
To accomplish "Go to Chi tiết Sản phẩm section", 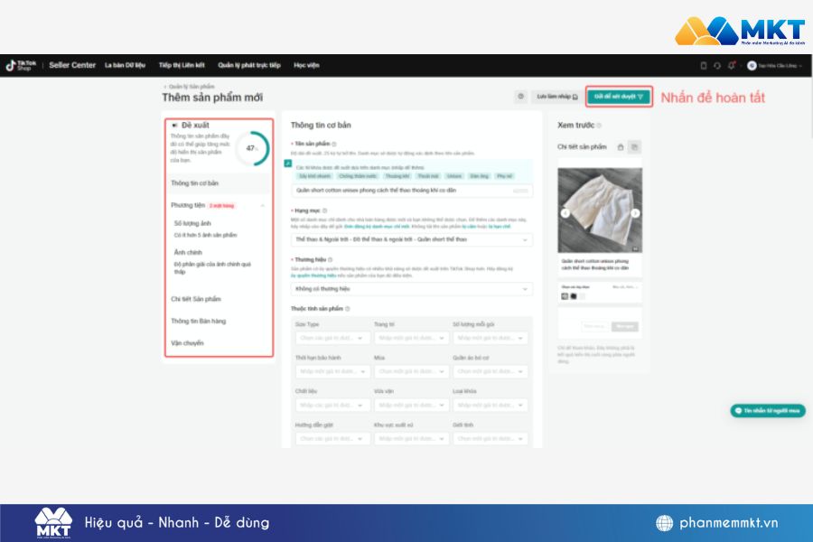I will pyautogui.click(x=196, y=299).
